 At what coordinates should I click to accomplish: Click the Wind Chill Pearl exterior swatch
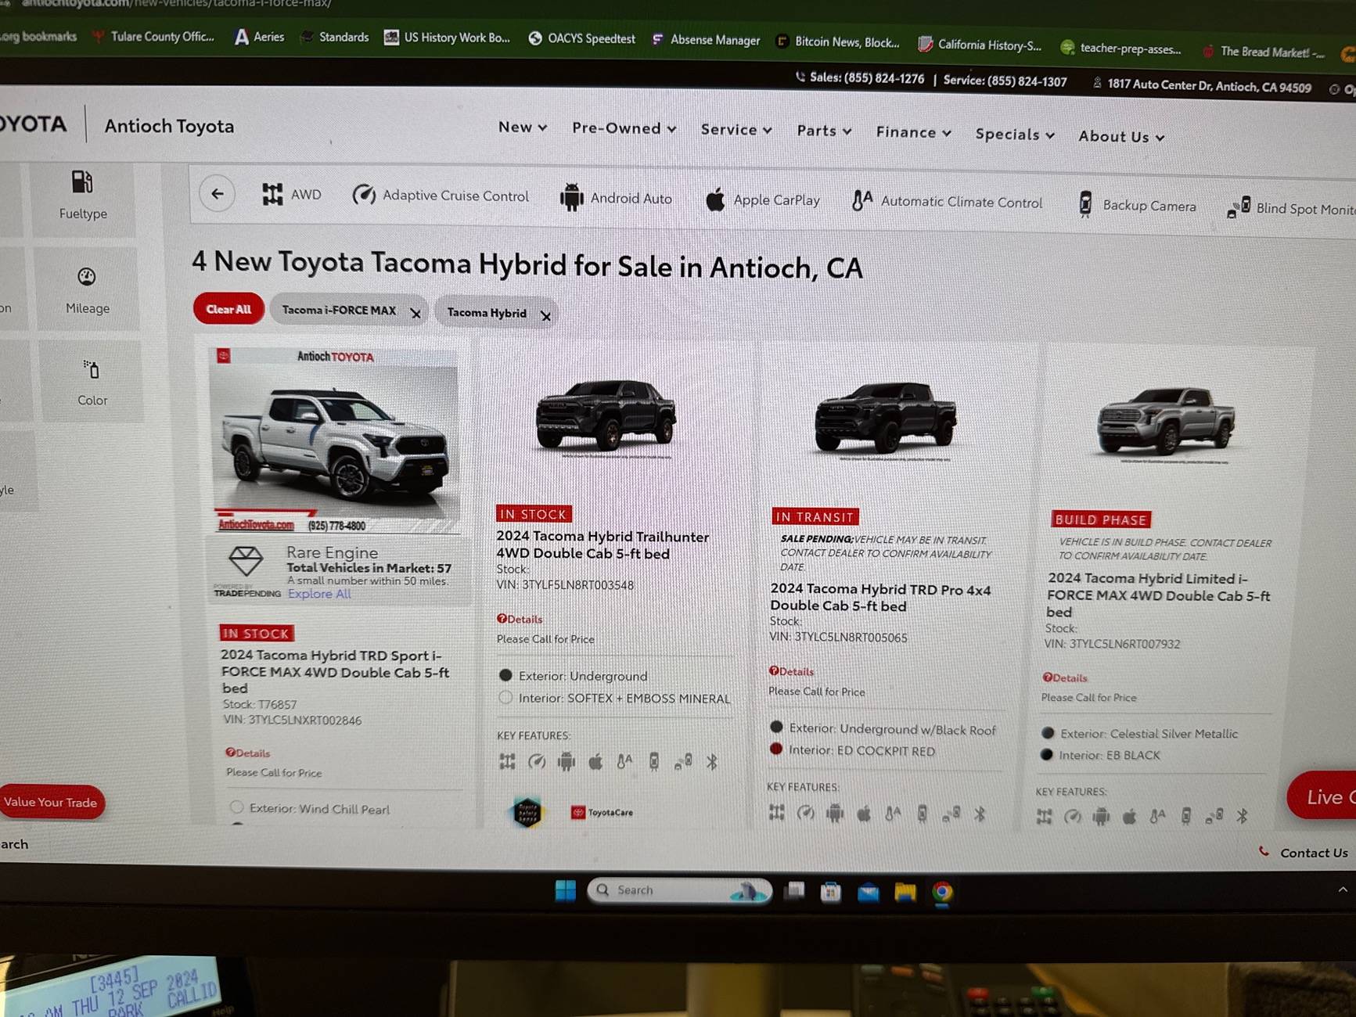coord(236,807)
